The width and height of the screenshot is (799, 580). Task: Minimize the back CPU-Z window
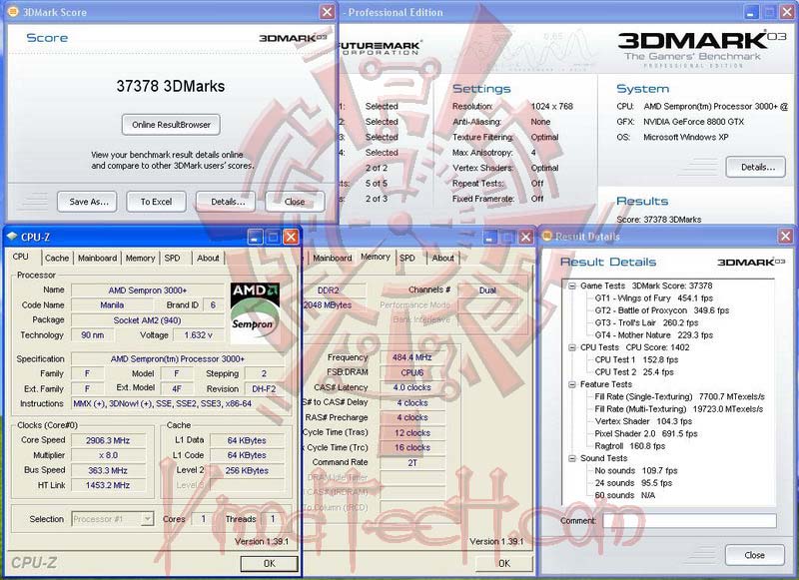tap(490, 237)
